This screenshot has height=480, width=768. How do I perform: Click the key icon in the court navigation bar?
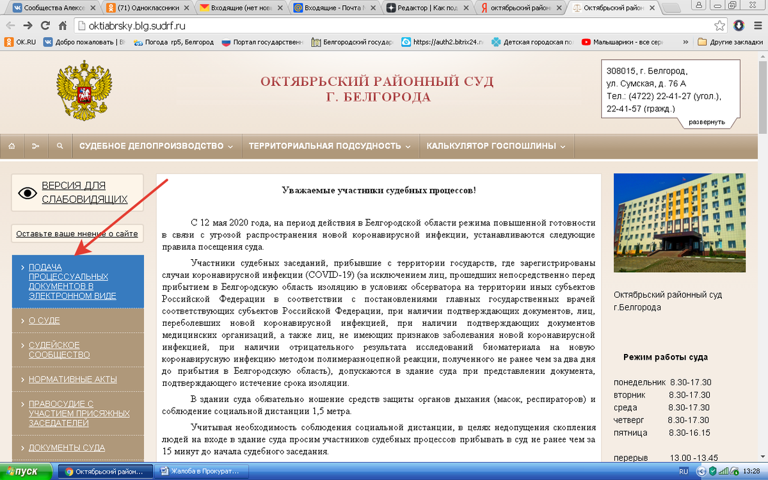36,146
